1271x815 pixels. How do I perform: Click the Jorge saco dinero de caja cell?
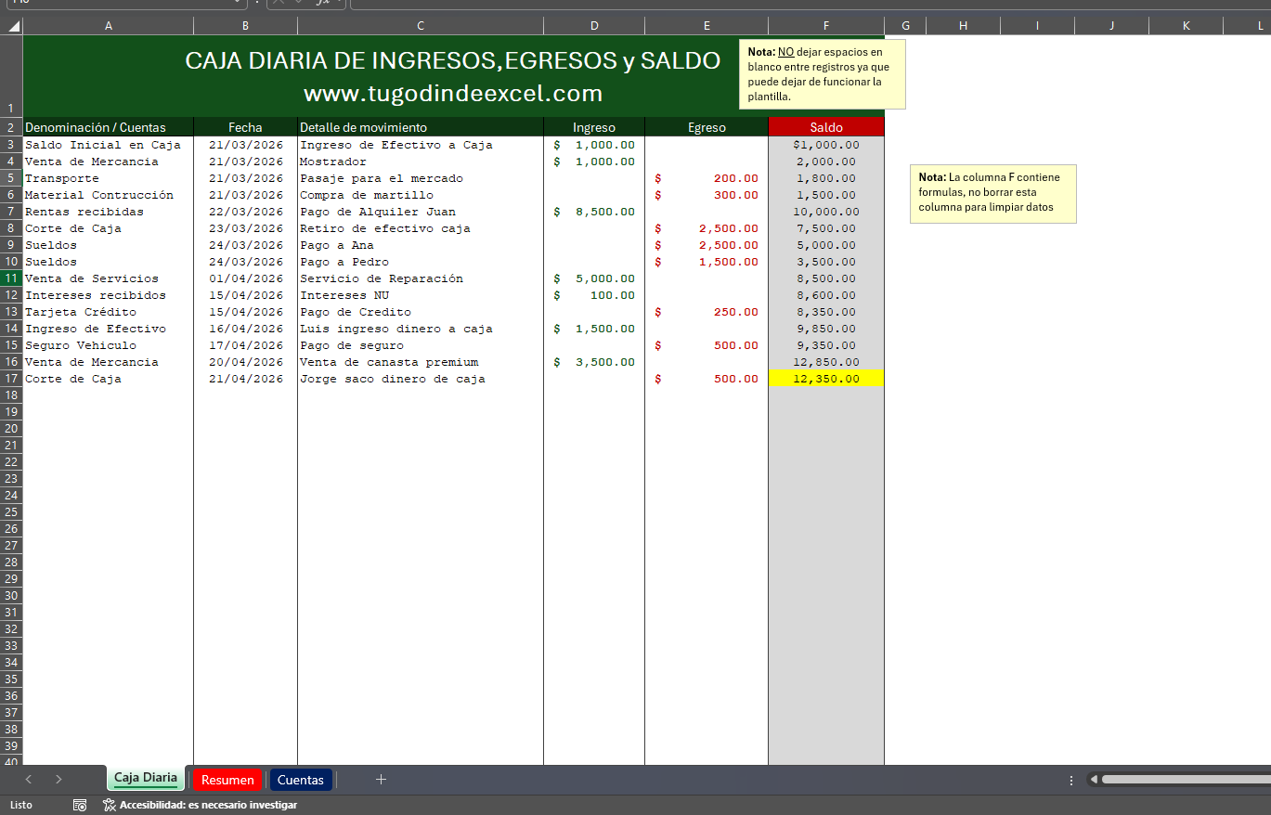(421, 379)
